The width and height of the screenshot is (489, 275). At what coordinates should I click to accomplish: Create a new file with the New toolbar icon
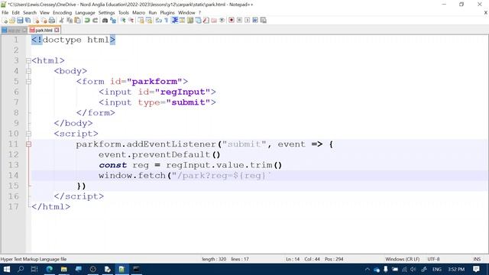click(x=5, y=21)
